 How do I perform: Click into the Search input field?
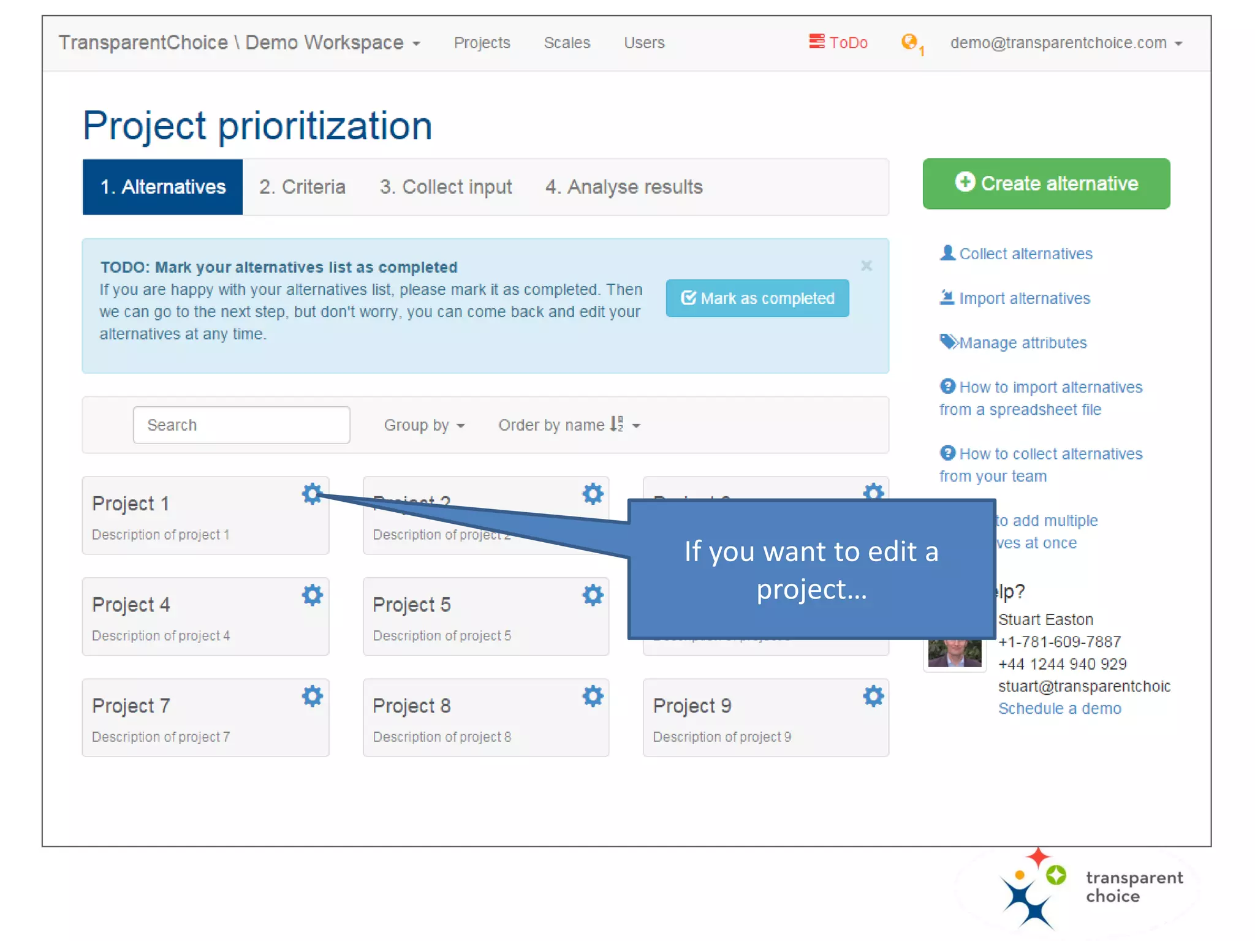click(241, 425)
